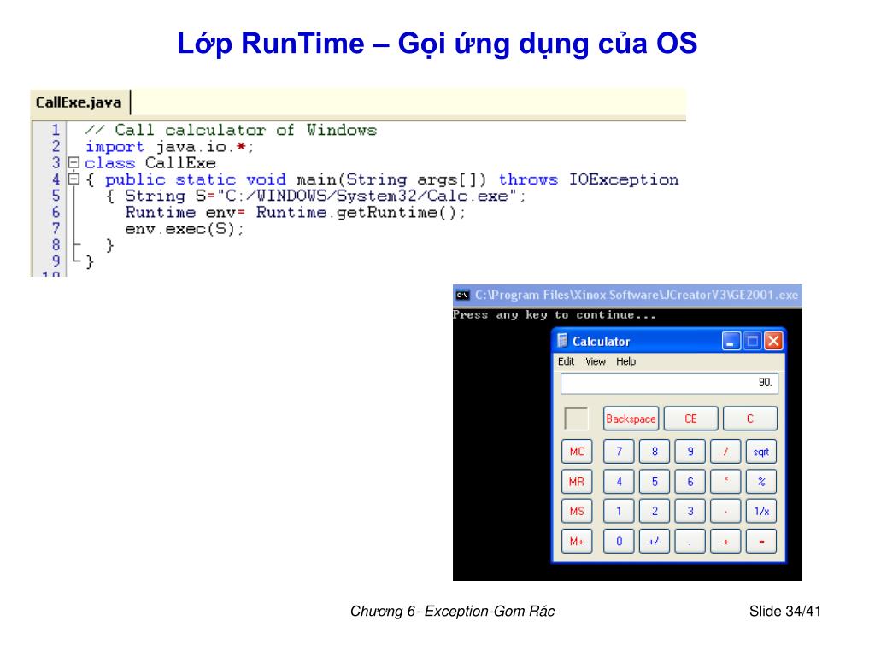Click the sqrt calculator key
Image resolution: width=875 pixels, height=656 pixels.
[x=761, y=452]
